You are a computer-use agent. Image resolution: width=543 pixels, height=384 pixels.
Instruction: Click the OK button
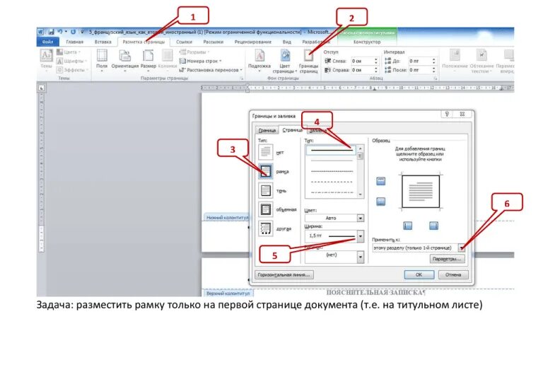coord(419,274)
